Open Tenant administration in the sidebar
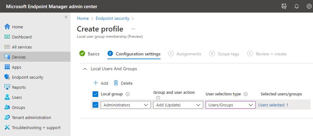Image resolution: width=313 pixels, height=136 pixels. (x=35, y=117)
